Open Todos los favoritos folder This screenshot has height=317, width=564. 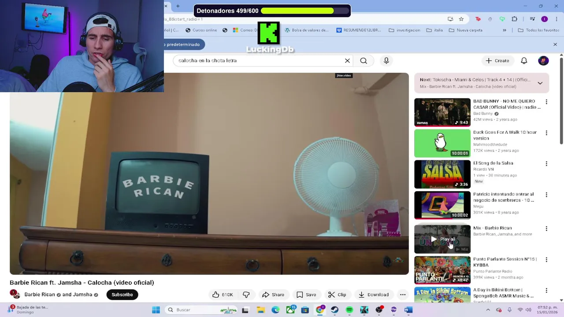538,30
